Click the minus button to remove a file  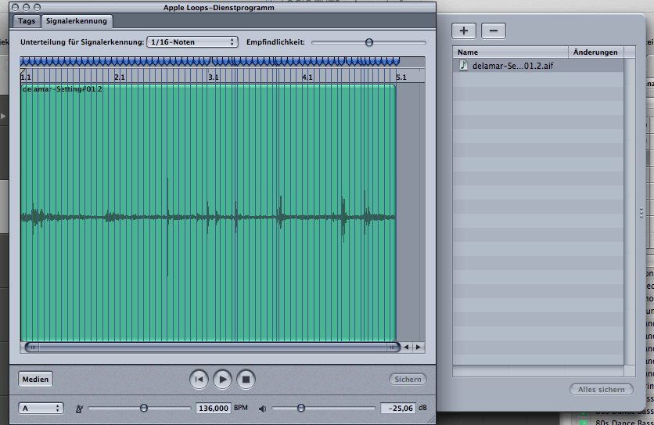493,31
